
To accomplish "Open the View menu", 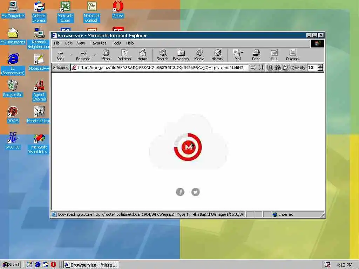I will point(81,43).
